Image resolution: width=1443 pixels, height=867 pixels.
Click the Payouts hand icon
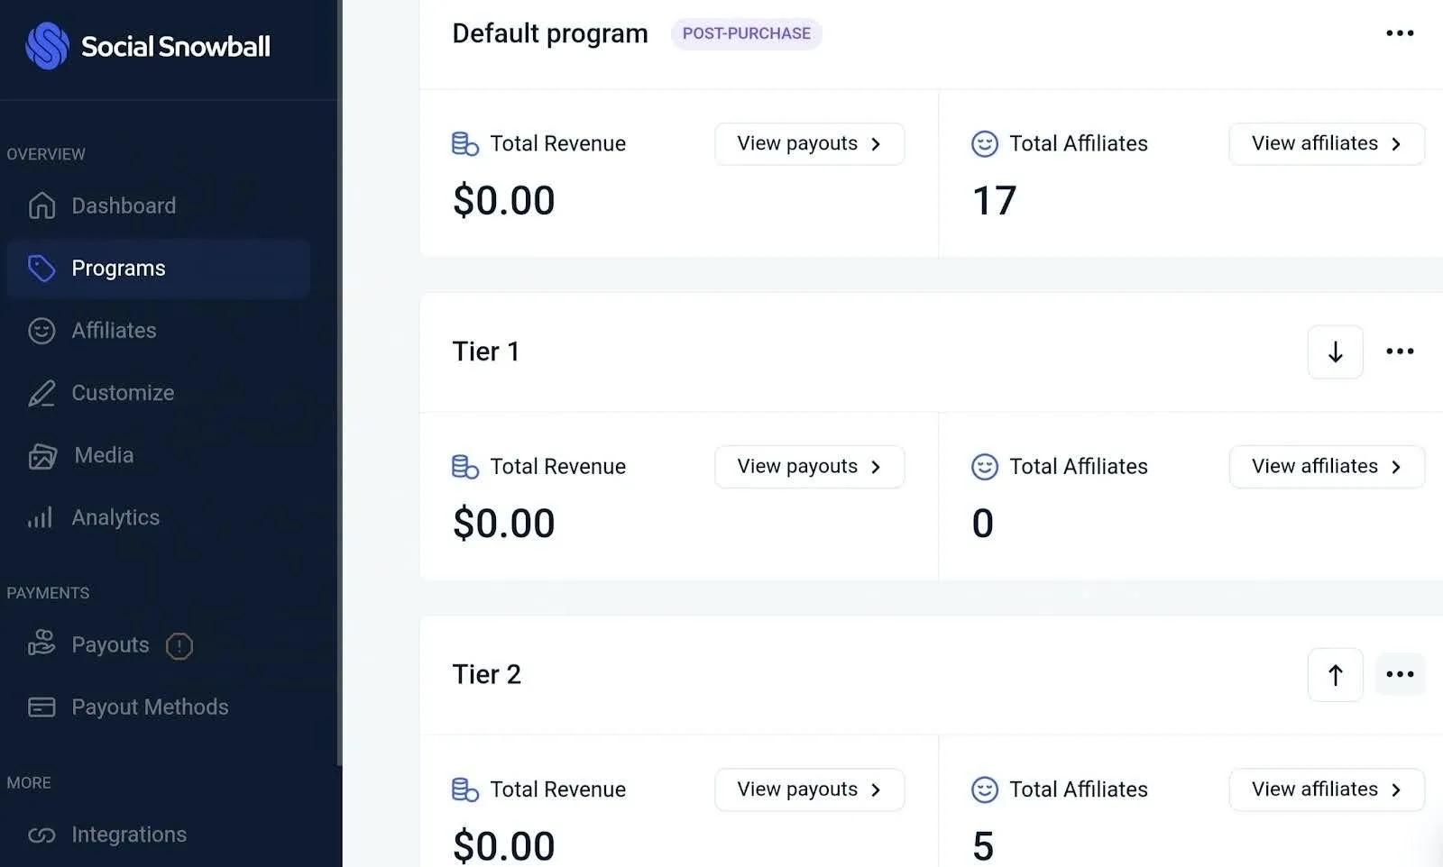[41, 644]
